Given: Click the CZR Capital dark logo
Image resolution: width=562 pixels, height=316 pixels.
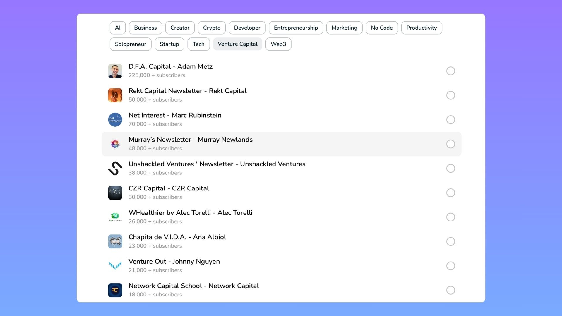Looking at the screenshot, I should coord(115,193).
